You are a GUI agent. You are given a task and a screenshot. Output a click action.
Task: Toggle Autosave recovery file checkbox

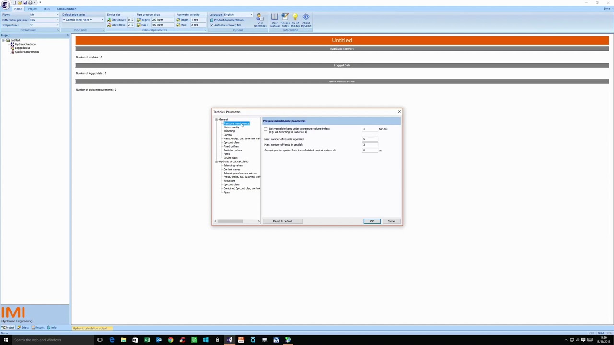pyautogui.click(x=212, y=25)
